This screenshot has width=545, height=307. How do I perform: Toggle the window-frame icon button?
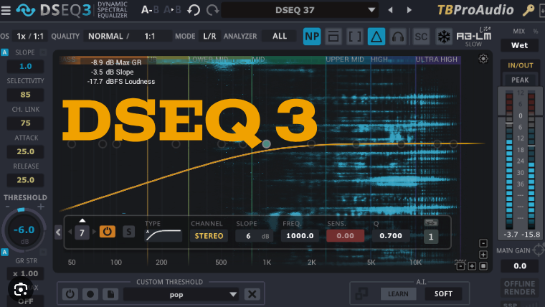333,37
